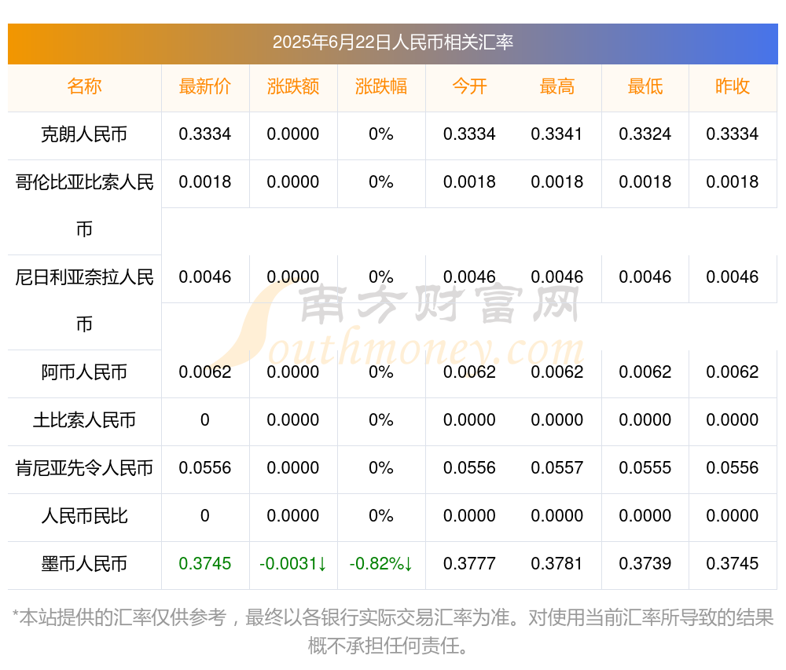
Task: Click 哥伦比亚比索 latest price 0.0018
Action: 205,181
